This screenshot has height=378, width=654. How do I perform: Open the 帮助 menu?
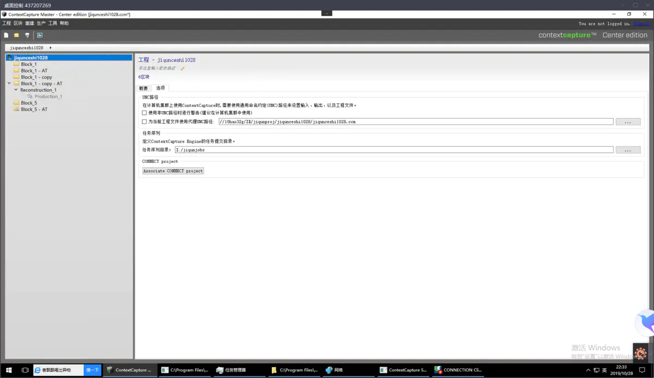click(x=64, y=23)
